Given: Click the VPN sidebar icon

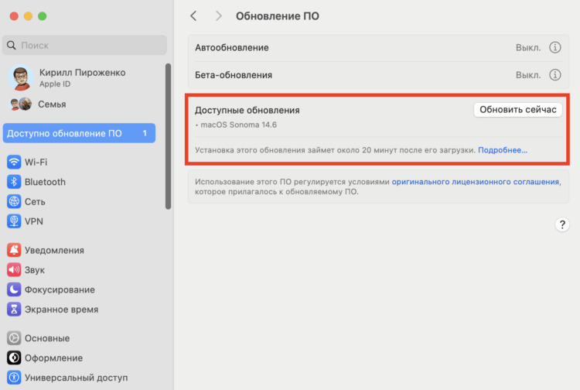Looking at the screenshot, I should pyautogui.click(x=14, y=221).
